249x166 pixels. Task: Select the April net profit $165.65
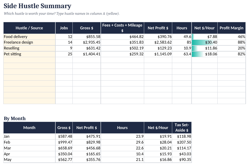click(x=87, y=154)
